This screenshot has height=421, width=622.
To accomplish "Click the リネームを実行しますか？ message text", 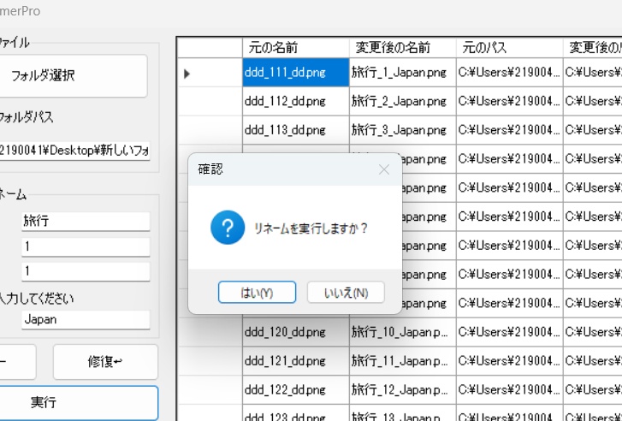I will 311,228.
